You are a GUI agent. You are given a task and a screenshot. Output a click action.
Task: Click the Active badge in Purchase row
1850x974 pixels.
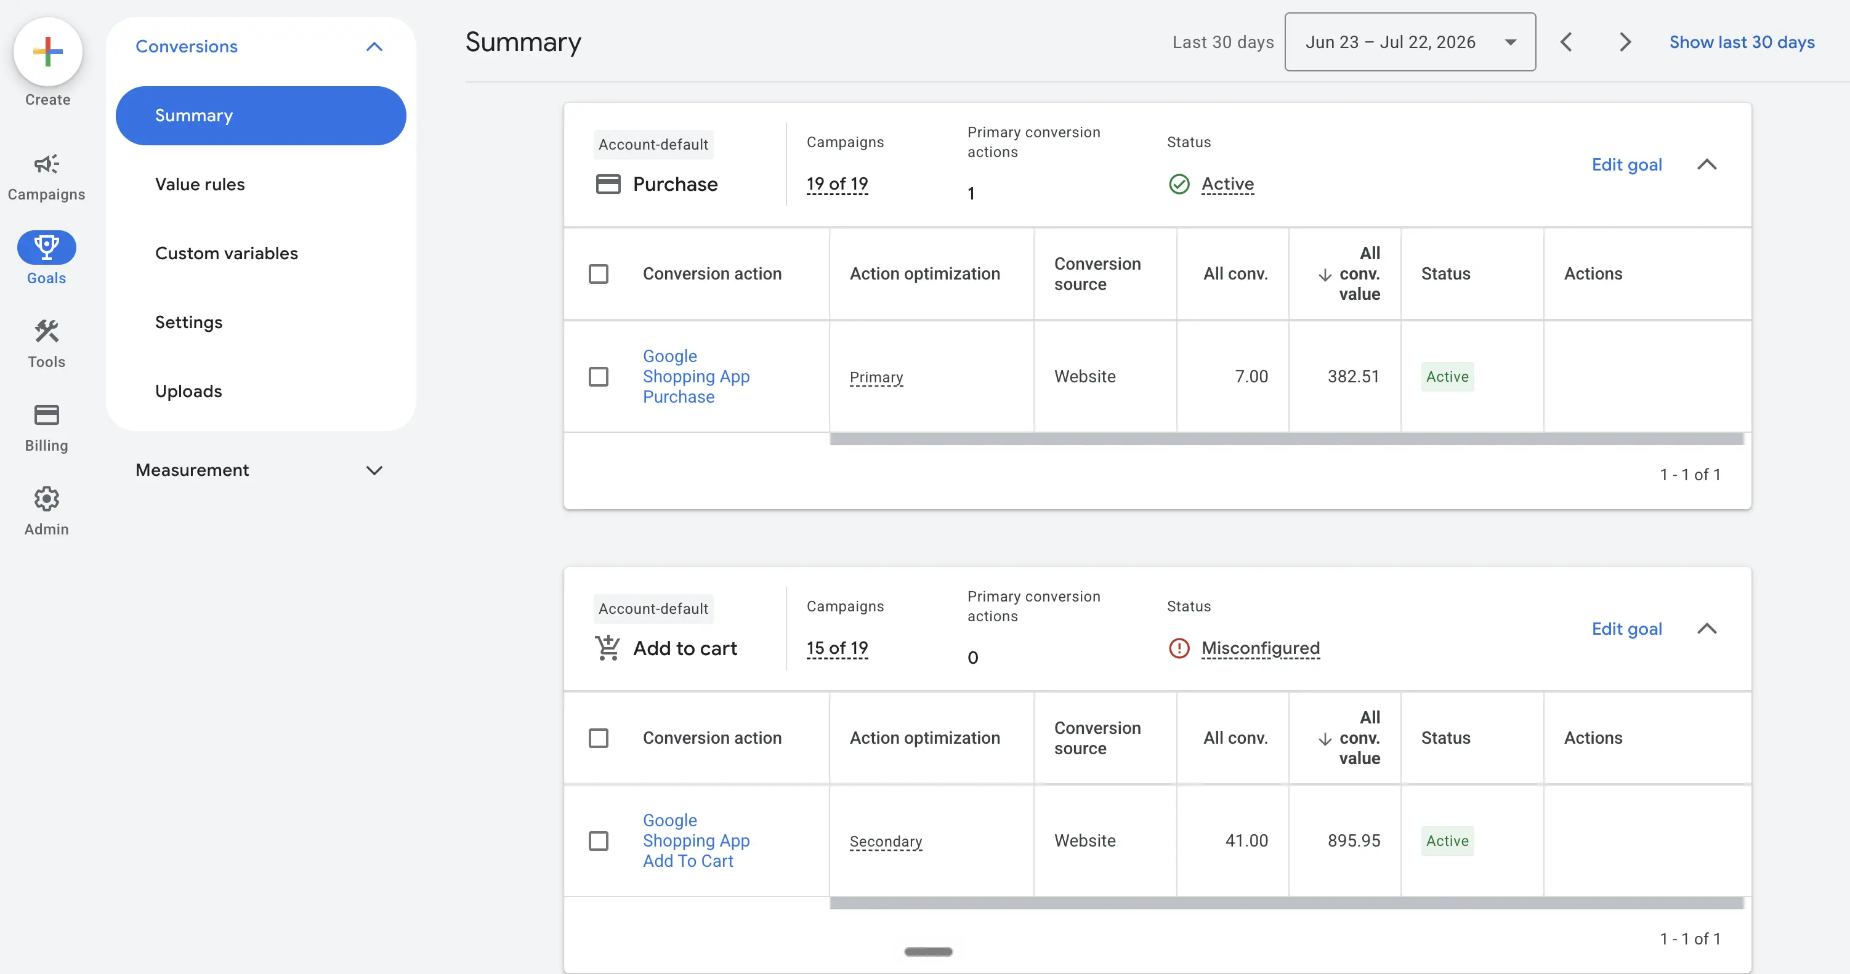point(1447,377)
